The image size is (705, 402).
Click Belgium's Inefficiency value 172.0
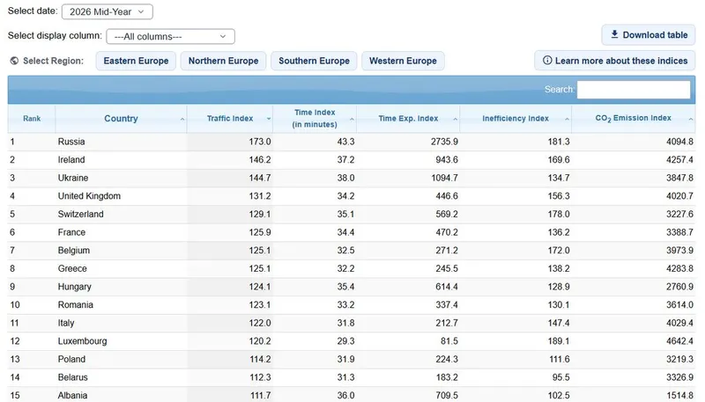click(x=559, y=251)
